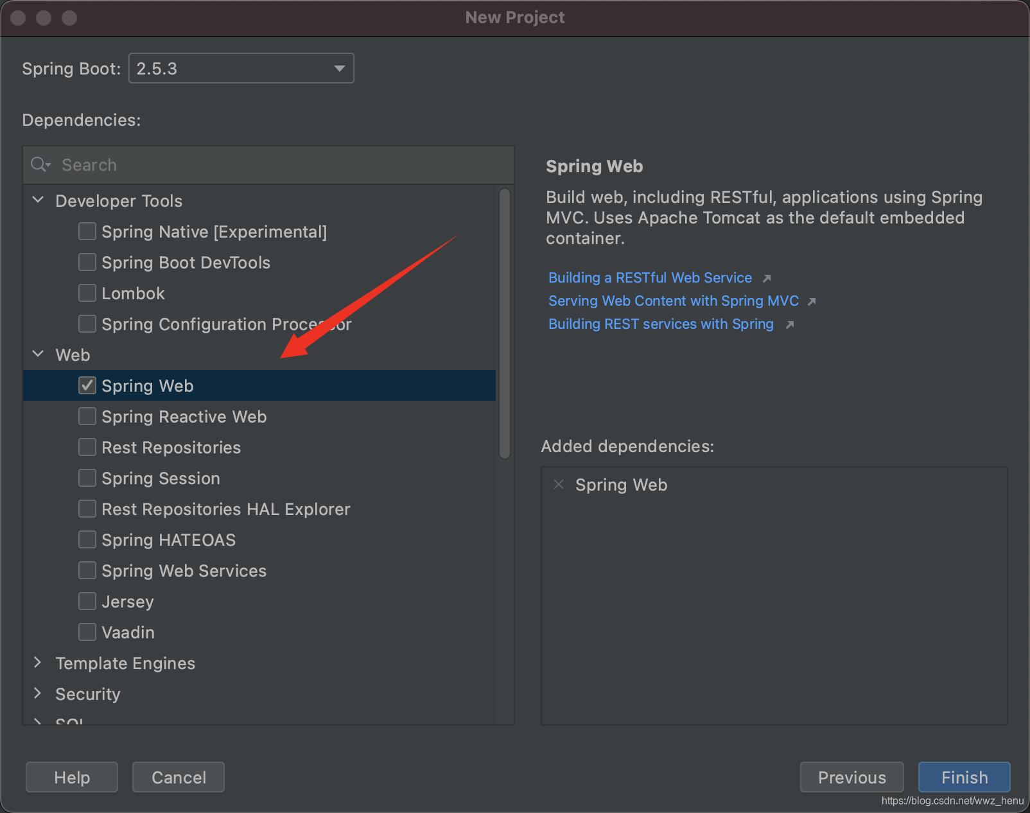
Task: Tick the Lombok checkbox
Action: click(x=87, y=293)
